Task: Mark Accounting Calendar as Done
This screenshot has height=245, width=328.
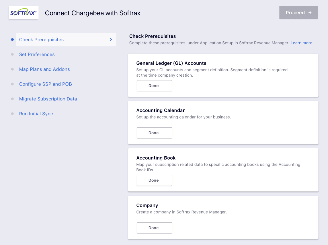Action: point(154,133)
